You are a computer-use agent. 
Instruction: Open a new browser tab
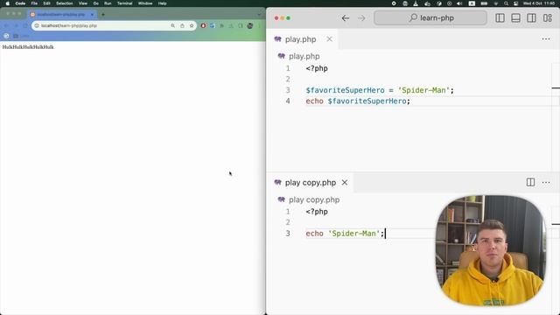[103, 15]
